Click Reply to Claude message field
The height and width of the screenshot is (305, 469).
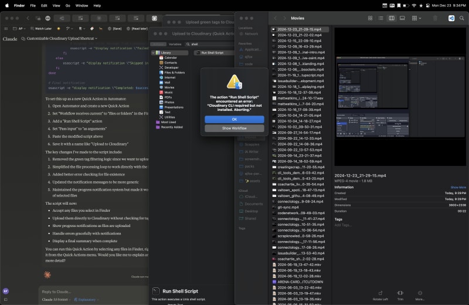pyautogui.click(x=94, y=292)
